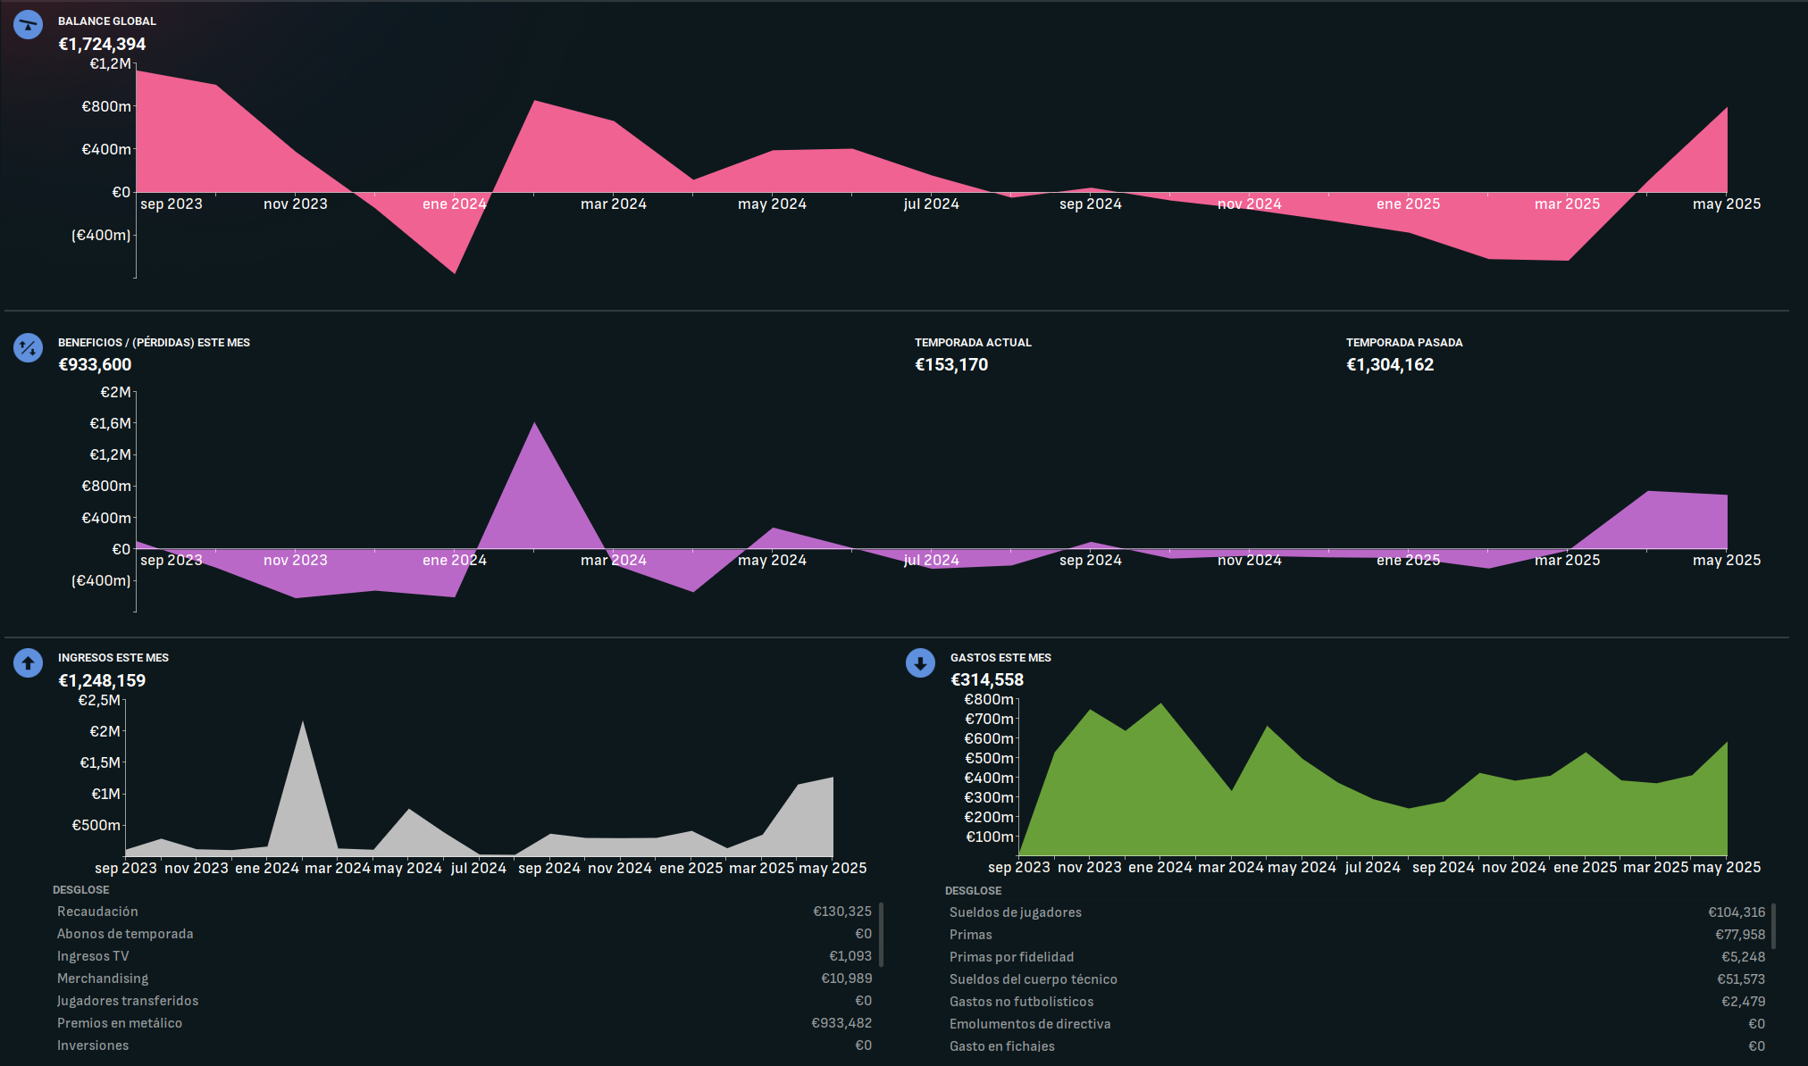Click the TEMPORADA ACTUAL label
1808x1066 pixels.
point(973,342)
